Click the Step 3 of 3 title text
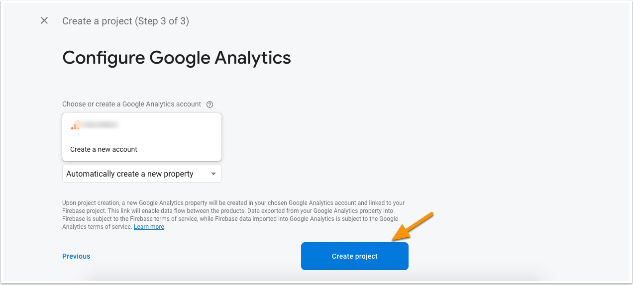The height and width of the screenshot is (285, 633). point(125,21)
